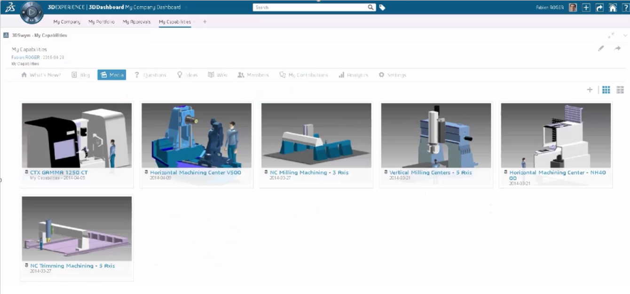Click CTX GAMMA 1250 CT title link
630x294 pixels.
pyautogui.click(x=59, y=172)
